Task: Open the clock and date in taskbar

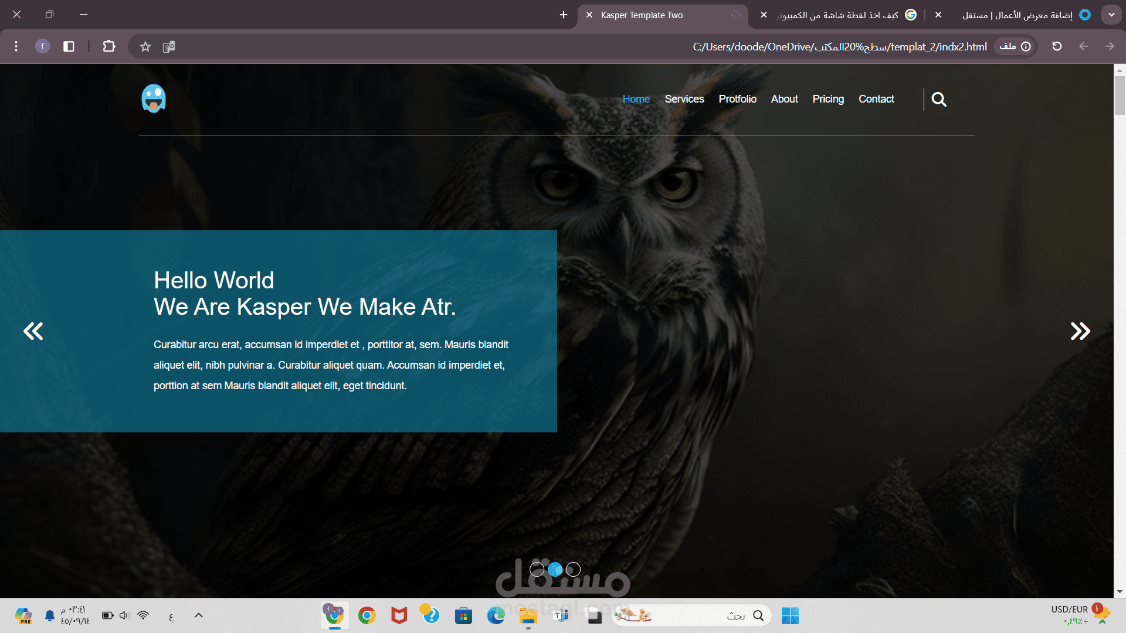Action: click(75, 615)
